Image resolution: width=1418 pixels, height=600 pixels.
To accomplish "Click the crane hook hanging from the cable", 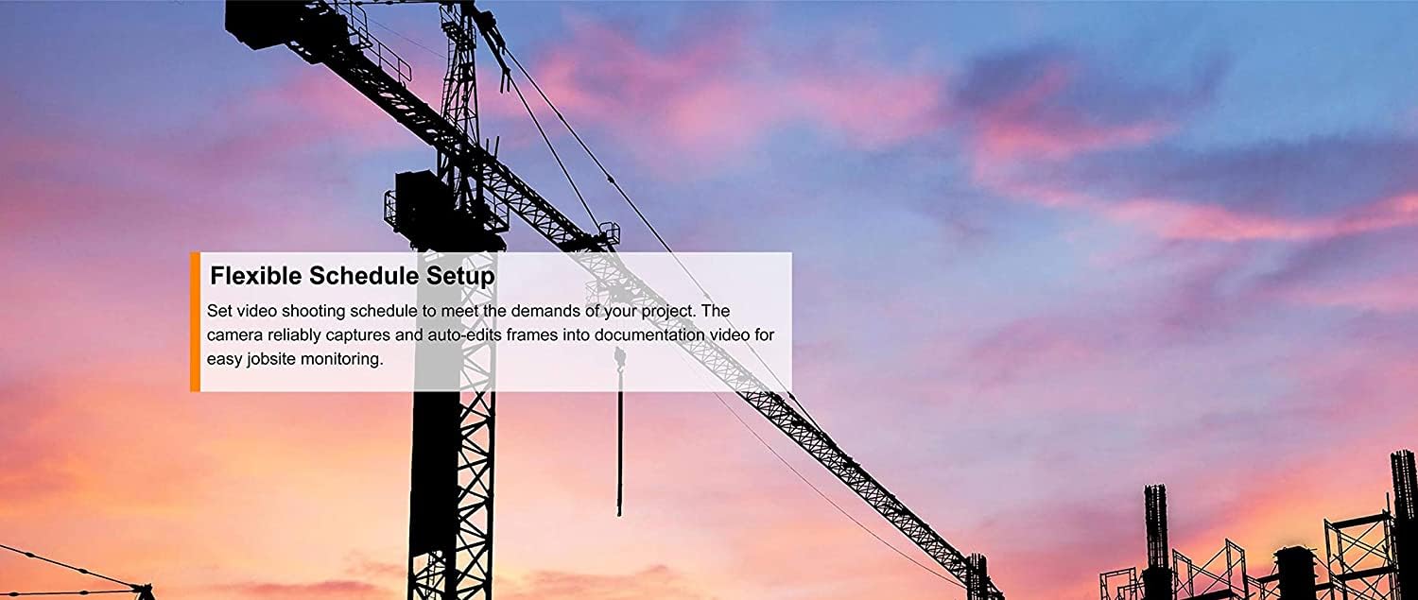I will (620, 359).
